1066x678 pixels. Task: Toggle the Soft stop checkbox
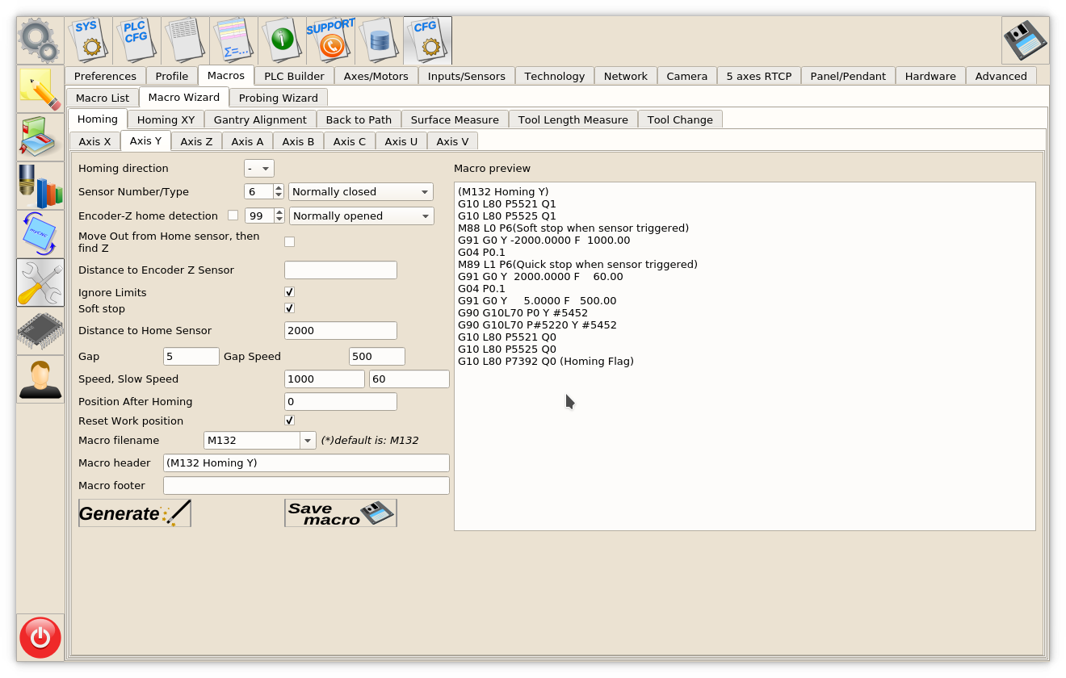point(289,308)
